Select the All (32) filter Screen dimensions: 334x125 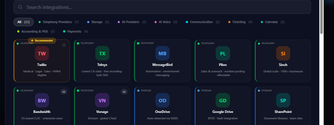(23, 22)
